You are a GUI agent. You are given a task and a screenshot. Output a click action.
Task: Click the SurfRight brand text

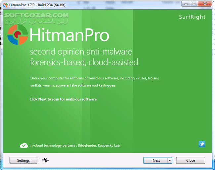click(x=192, y=17)
